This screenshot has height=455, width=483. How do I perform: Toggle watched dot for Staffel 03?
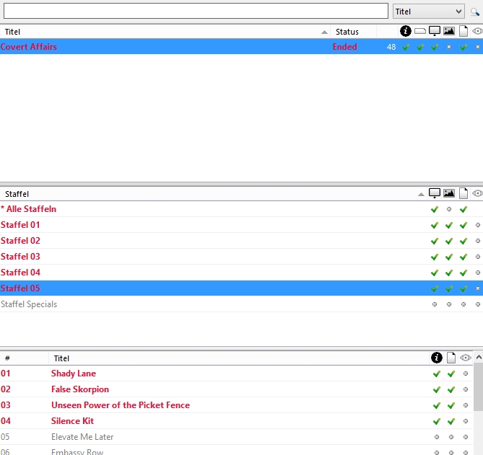coord(478,257)
